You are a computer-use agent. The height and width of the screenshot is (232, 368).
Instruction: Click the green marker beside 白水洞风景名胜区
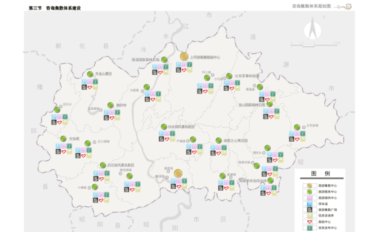pyautogui.click(x=164, y=127)
